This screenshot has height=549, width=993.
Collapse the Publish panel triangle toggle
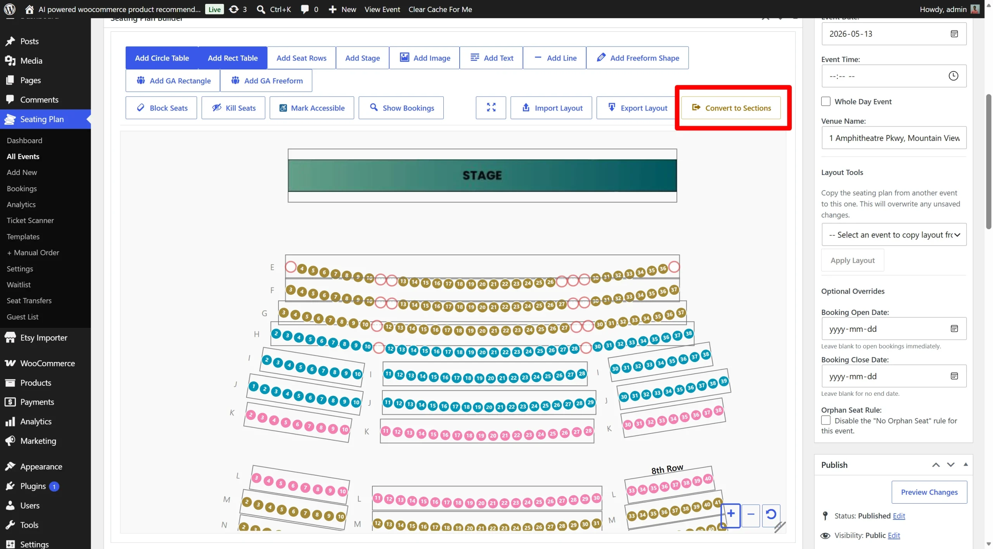965,464
